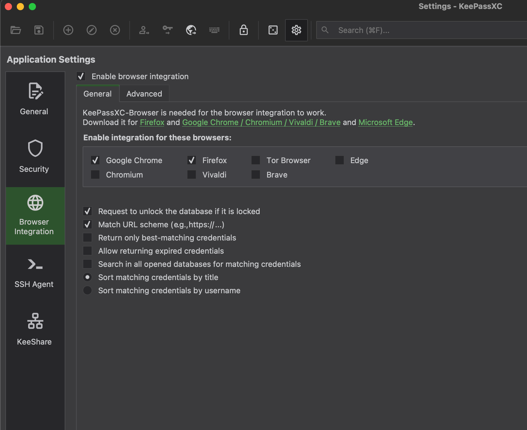Select Browser Integration sidebar section

coord(35,216)
